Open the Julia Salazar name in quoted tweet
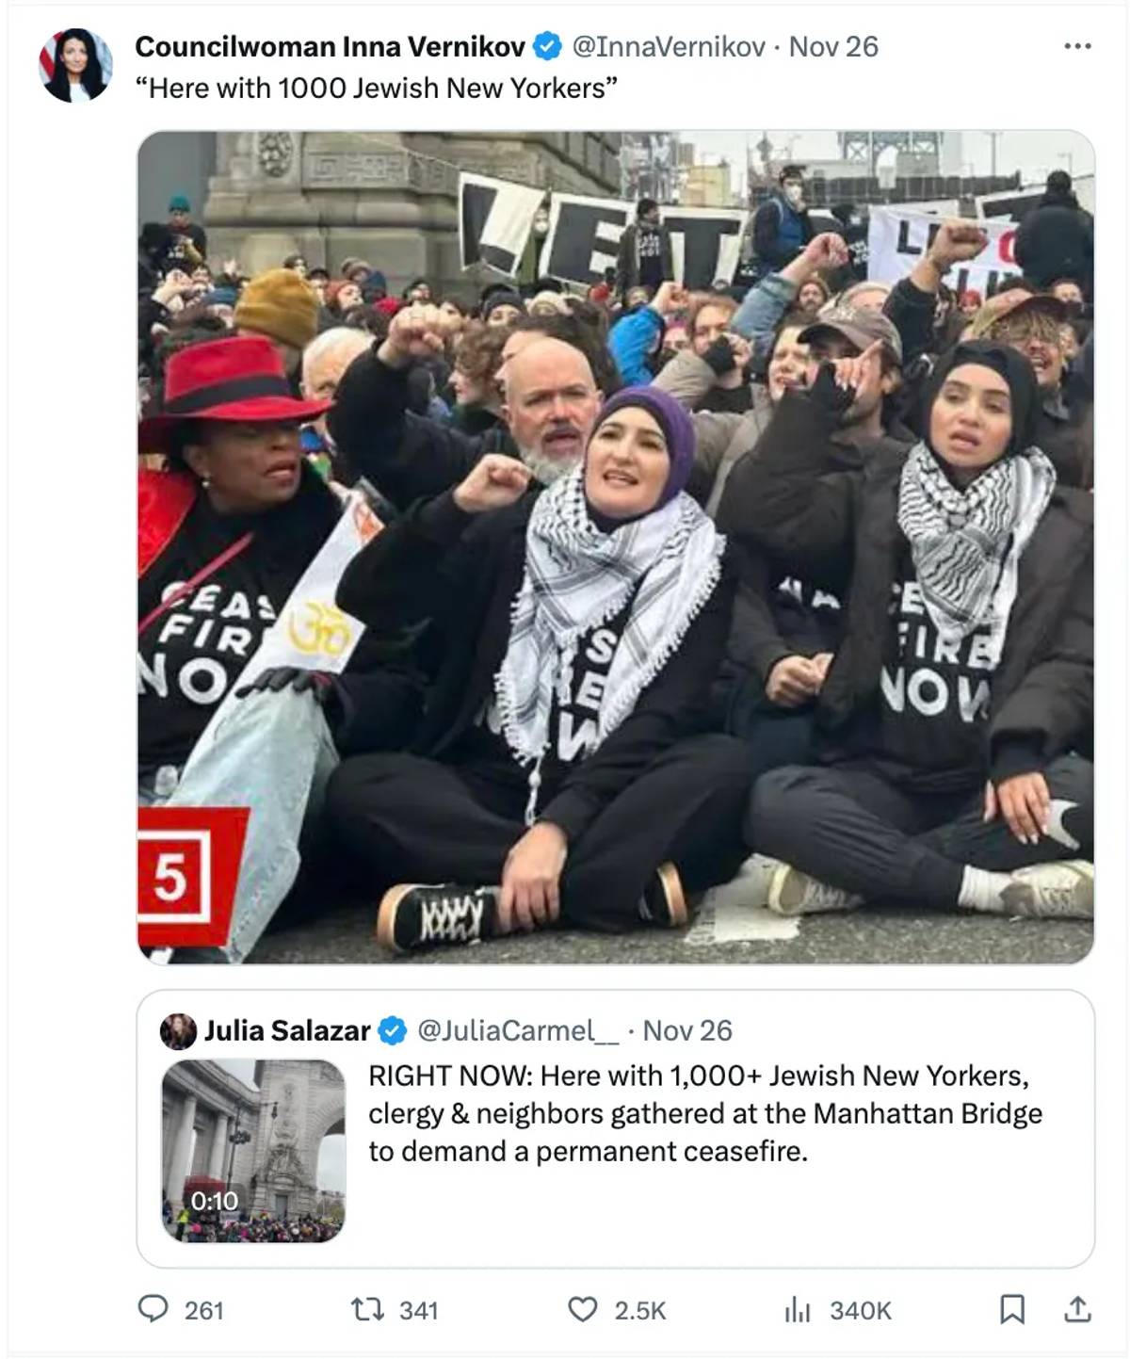This screenshot has width=1130, height=1359. [x=287, y=1030]
